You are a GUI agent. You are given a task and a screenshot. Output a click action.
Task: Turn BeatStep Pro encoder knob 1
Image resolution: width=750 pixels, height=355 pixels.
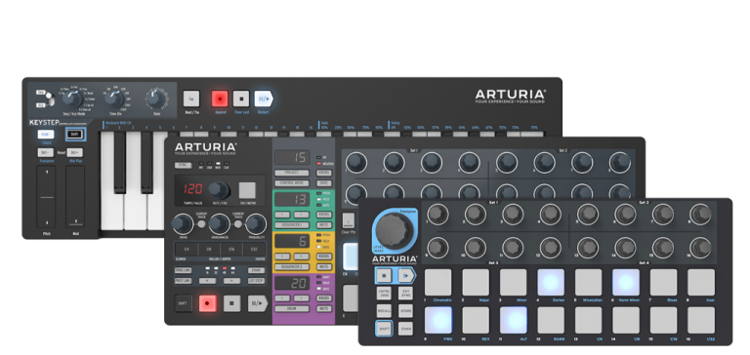pyautogui.click(x=355, y=163)
